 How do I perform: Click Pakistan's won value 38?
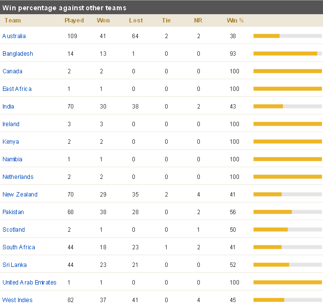click(103, 212)
